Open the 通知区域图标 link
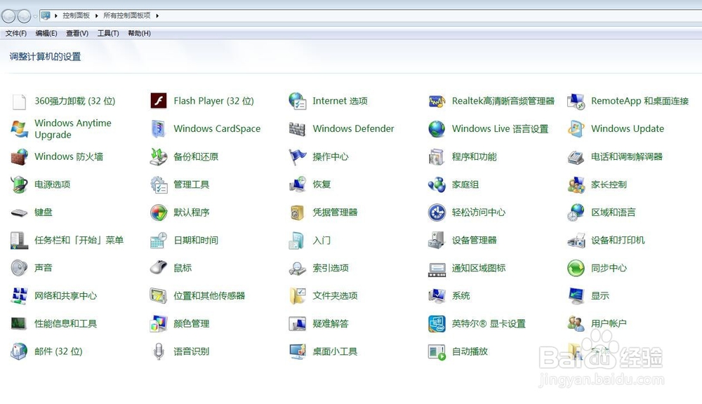Screen dimensions: 702x404 point(479,268)
